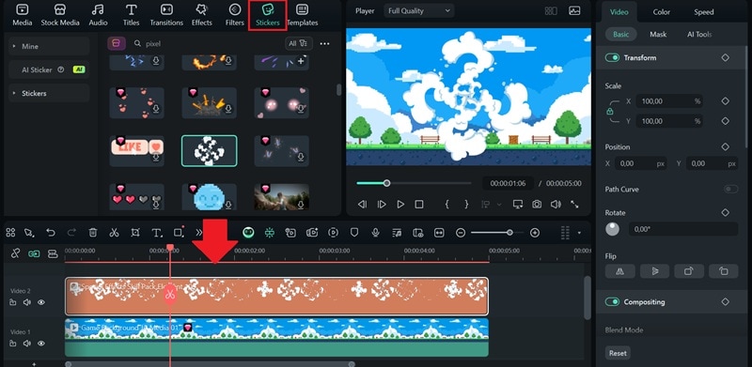
Task: Select the Crop tool icon
Action: [135, 233]
